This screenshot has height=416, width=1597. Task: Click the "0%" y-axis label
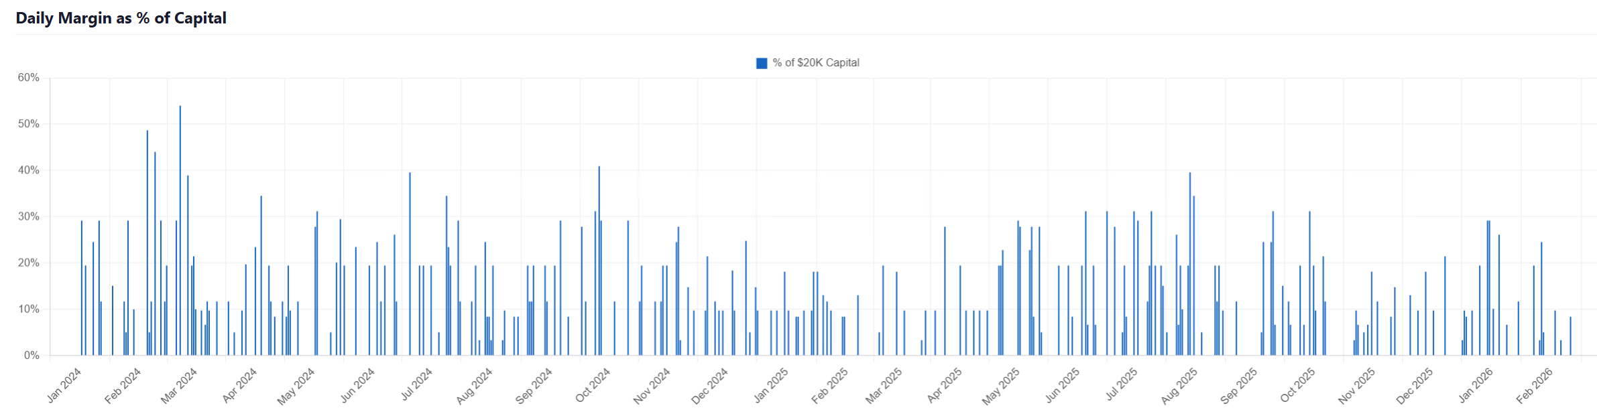point(32,355)
